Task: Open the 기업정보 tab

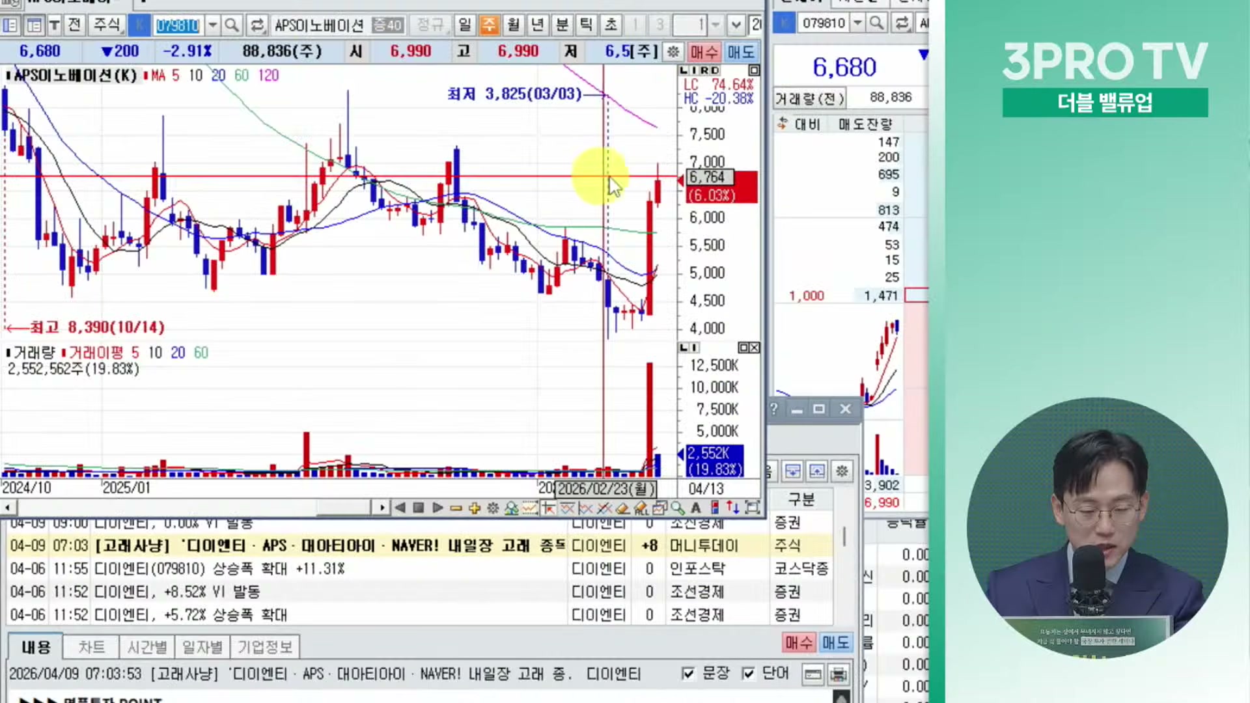Action: [x=264, y=647]
